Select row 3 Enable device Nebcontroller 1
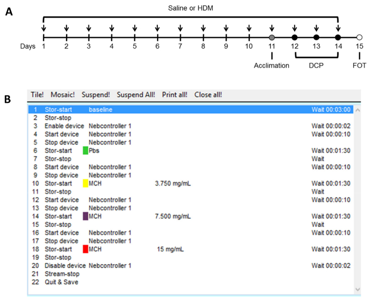The image size is (373, 303). pos(191,126)
